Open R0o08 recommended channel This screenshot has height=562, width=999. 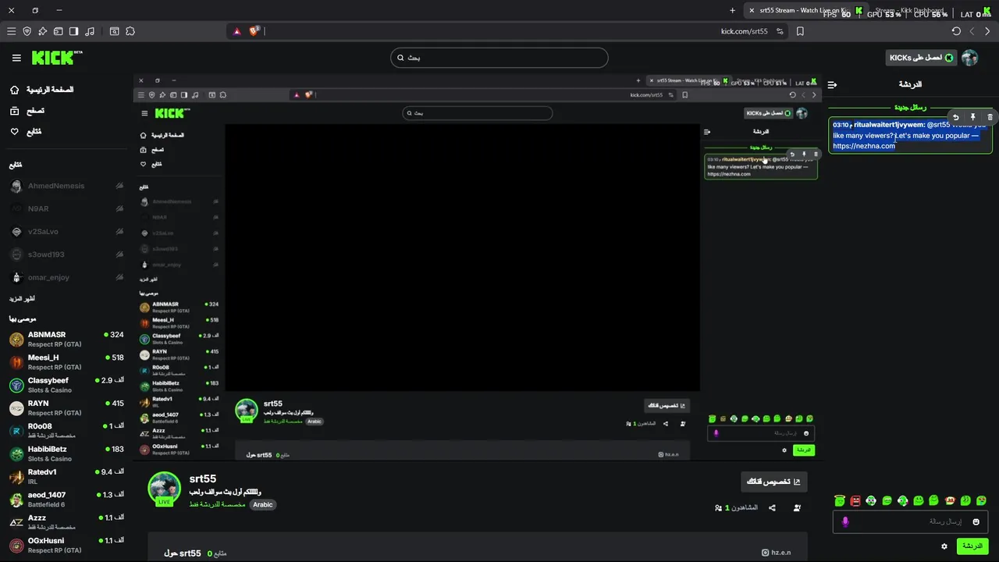[66, 431]
